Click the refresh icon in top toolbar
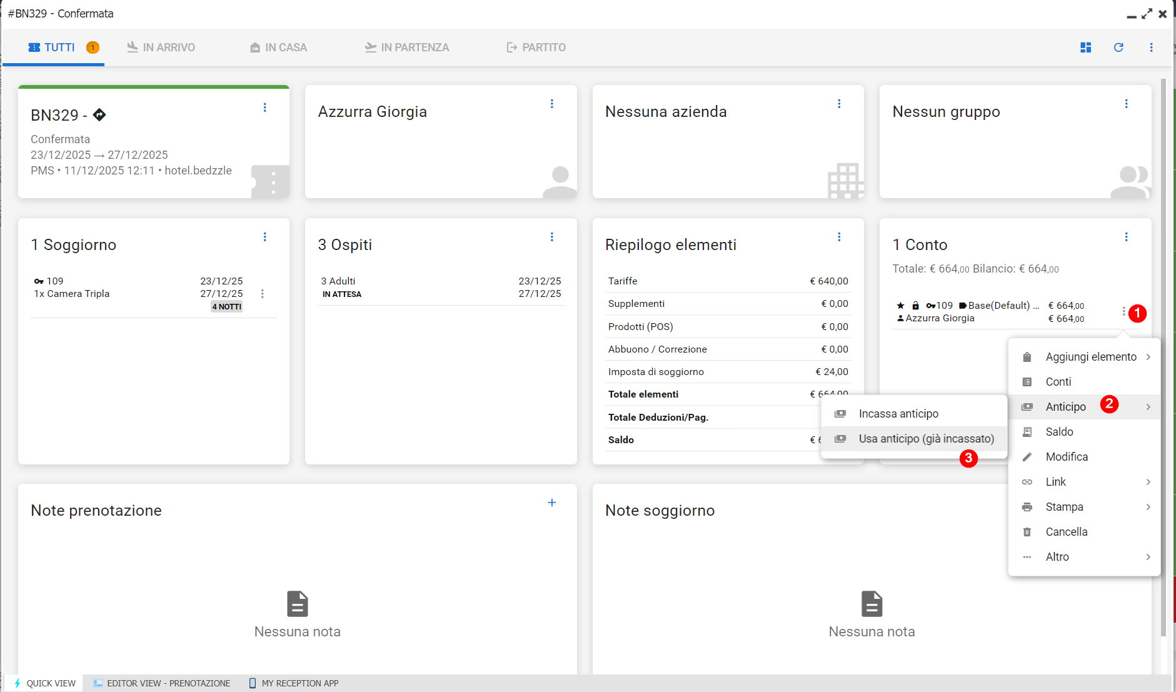This screenshot has height=692, width=1176. coord(1118,48)
